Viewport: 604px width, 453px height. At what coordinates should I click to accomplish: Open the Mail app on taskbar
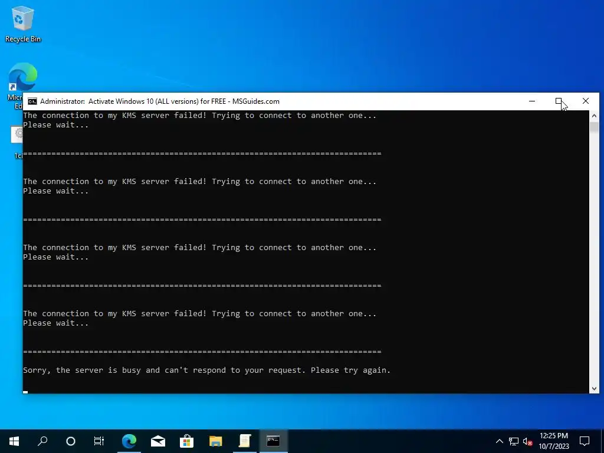[158, 441]
